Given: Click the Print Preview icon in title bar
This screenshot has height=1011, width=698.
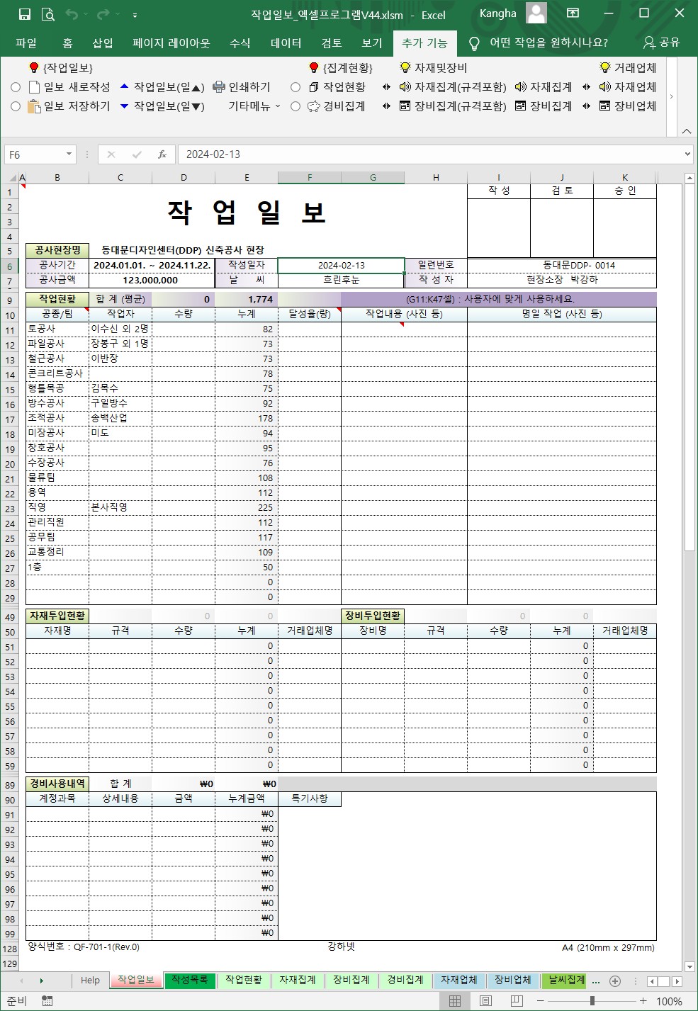Looking at the screenshot, I should [x=47, y=14].
